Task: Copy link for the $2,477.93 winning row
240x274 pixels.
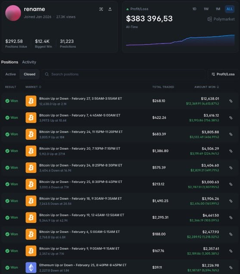Action: pyautogui.click(x=231, y=234)
